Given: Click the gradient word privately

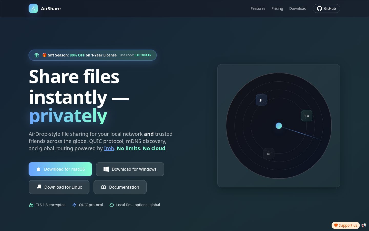Looking at the screenshot, I should (x=68, y=116).
